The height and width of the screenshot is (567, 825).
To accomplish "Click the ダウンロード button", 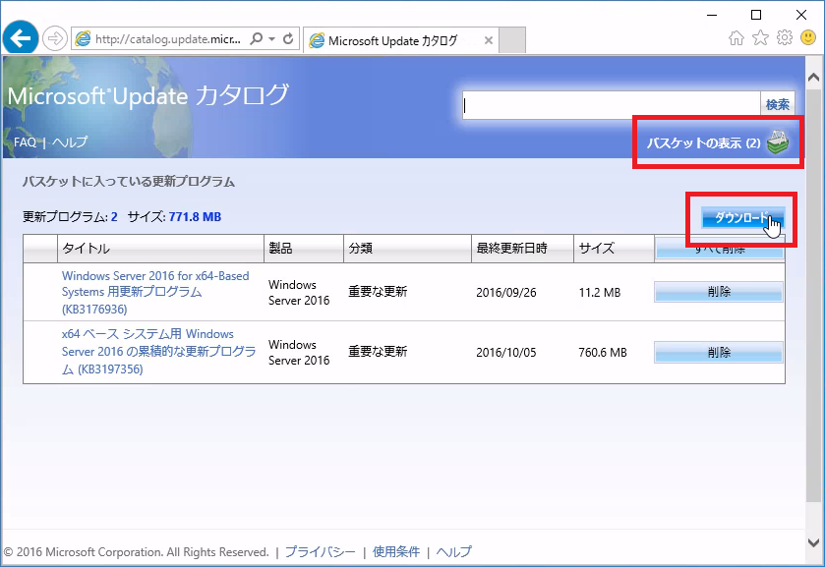I will pyautogui.click(x=742, y=218).
